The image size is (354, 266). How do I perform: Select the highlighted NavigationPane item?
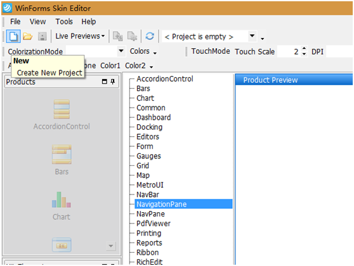(183, 204)
